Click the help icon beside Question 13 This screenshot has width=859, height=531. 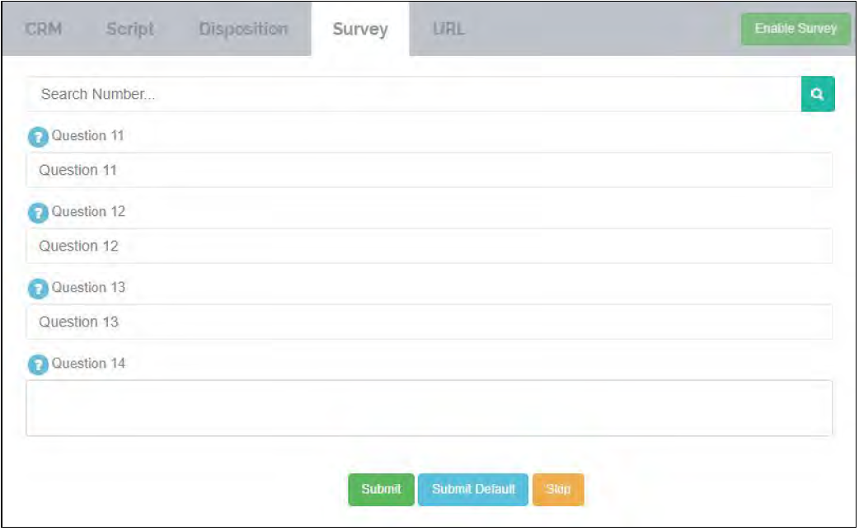pyautogui.click(x=38, y=289)
